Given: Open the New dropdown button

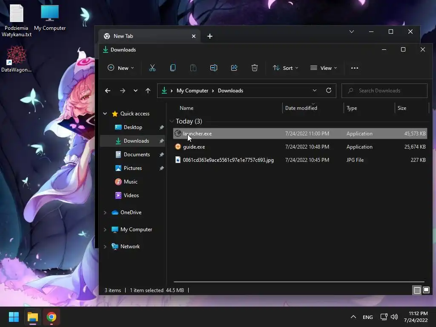Looking at the screenshot, I should pyautogui.click(x=120, y=68).
